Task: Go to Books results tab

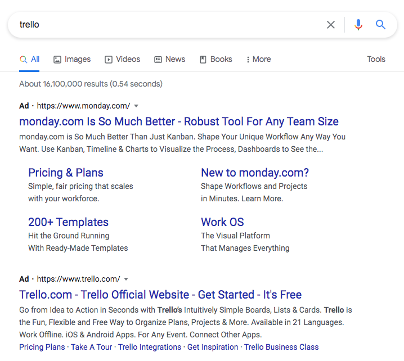Action: pos(216,59)
